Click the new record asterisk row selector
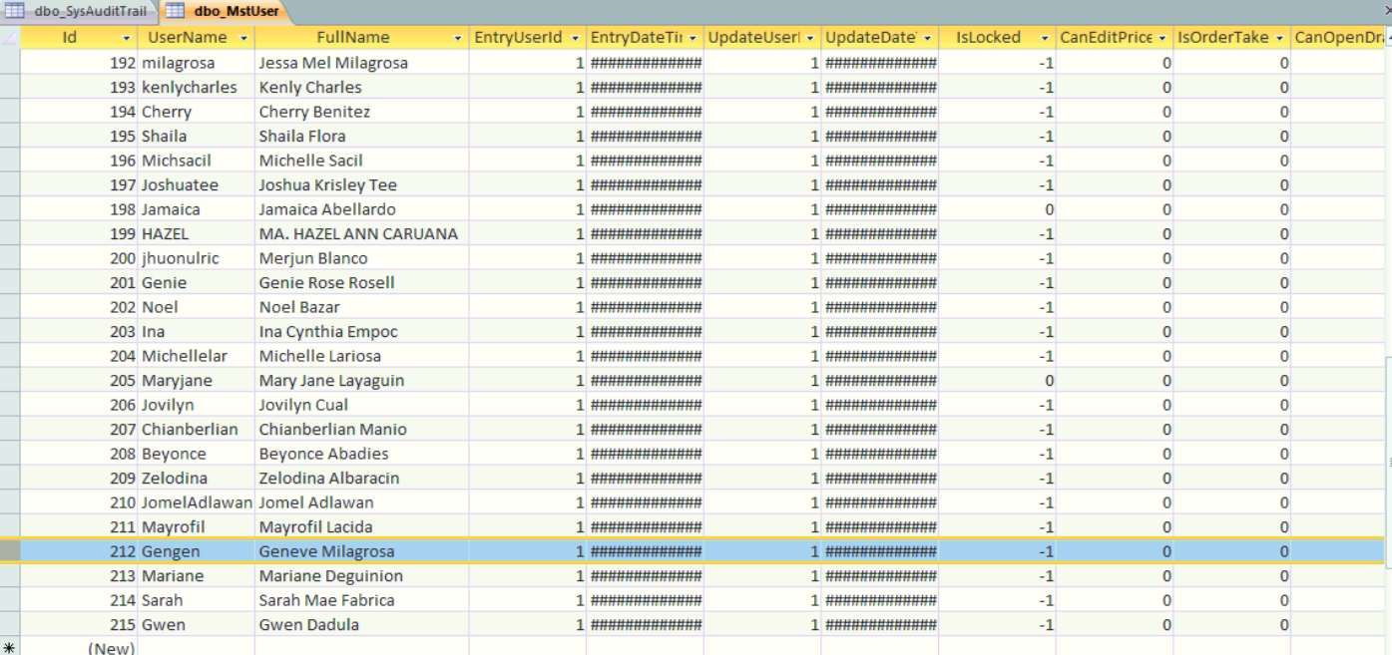This screenshot has height=655, width=1392. click(x=10, y=649)
